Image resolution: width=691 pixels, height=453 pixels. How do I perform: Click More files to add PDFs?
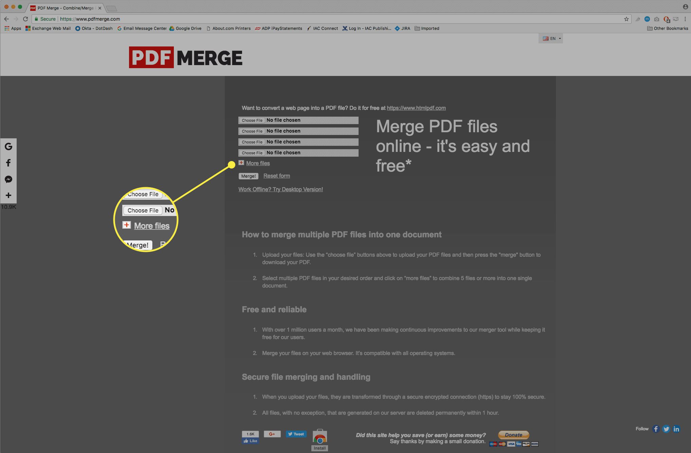[x=258, y=163]
